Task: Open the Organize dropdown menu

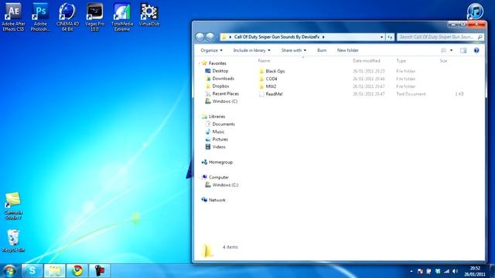Action: click(211, 50)
